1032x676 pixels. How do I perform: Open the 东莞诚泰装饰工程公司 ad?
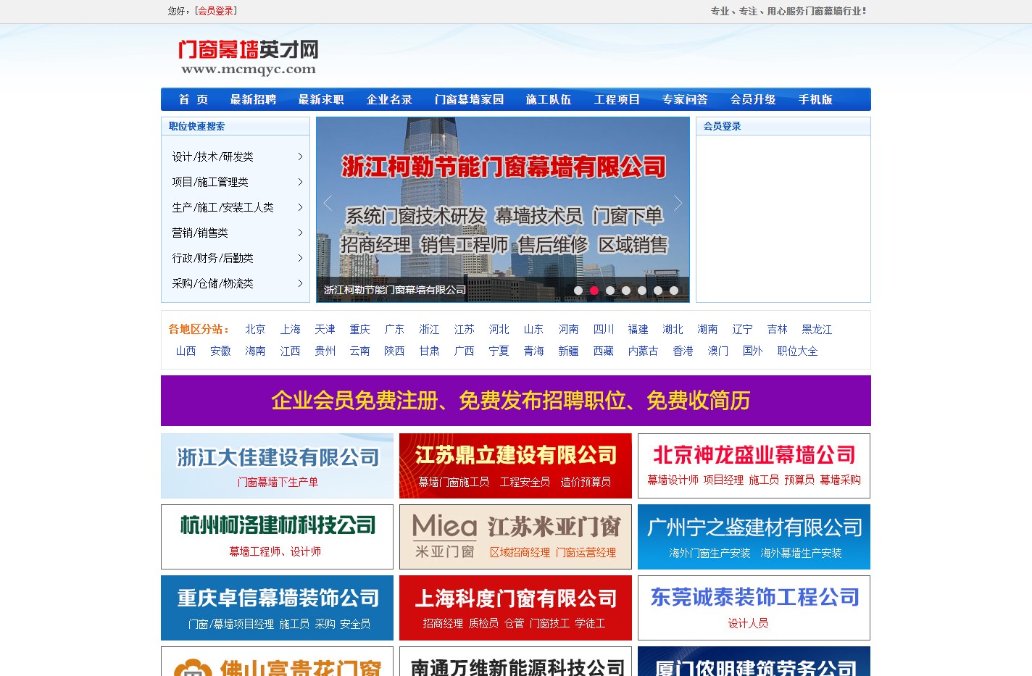pyautogui.click(x=754, y=608)
